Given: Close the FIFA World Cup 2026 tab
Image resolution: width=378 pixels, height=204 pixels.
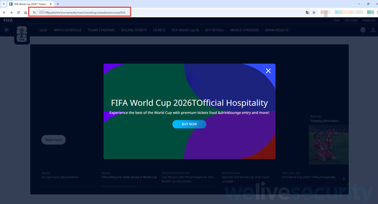Looking at the screenshot, I should point(51,4).
